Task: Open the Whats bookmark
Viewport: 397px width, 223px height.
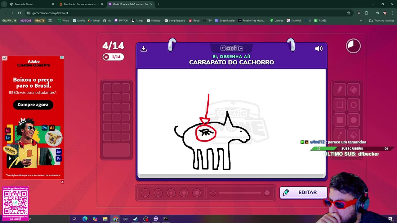Action: pos(64,21)
